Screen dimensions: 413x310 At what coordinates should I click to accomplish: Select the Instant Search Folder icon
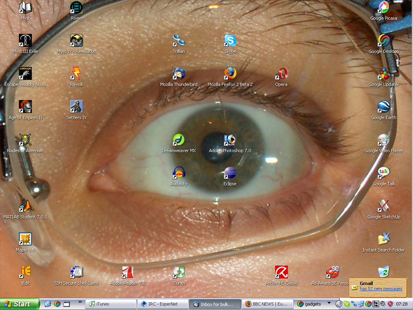click(384, 243)
